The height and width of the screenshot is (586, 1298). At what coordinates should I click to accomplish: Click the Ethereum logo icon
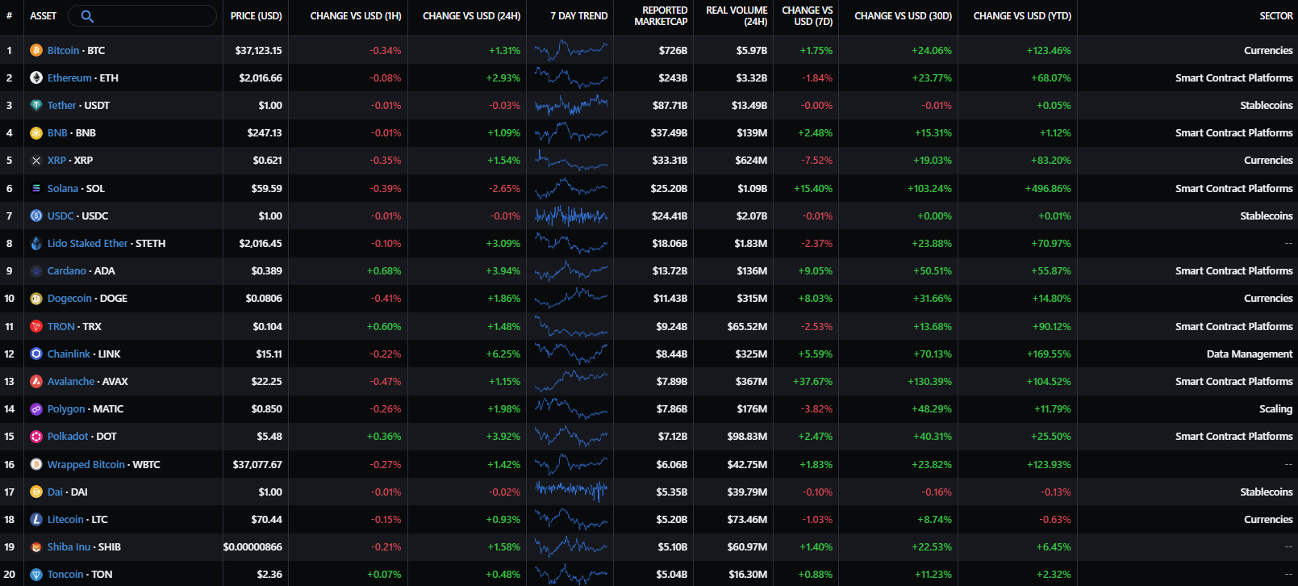tap(36, 78)
